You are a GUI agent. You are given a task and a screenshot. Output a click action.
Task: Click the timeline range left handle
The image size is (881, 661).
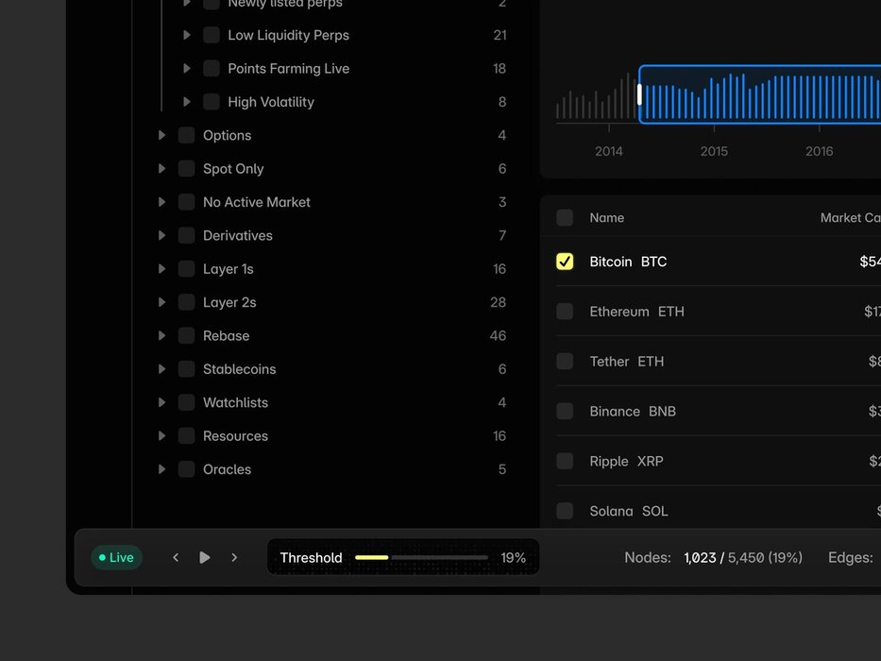639,94
